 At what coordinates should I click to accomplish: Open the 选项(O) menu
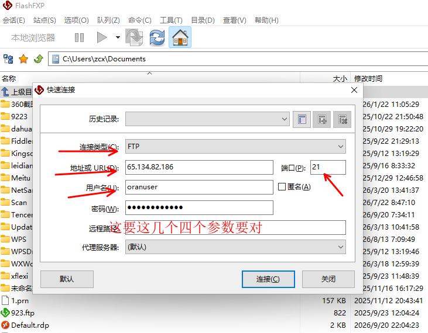77,20
